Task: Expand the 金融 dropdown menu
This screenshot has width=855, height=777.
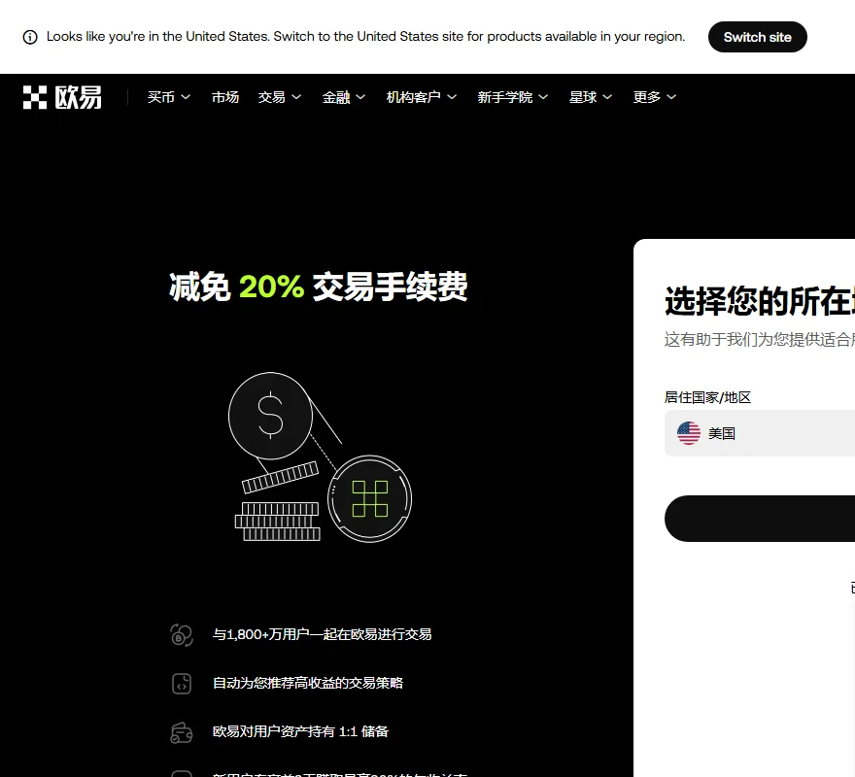Action: pos(344,97)
